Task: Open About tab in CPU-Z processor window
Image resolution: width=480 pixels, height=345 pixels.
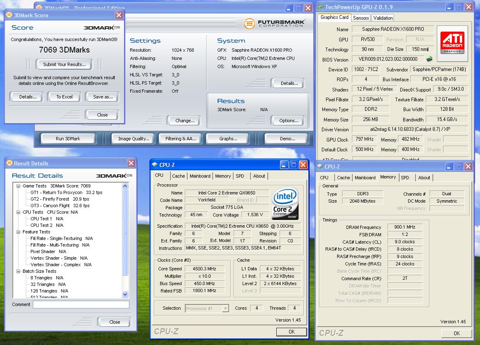Action: [x=259, y=176]
